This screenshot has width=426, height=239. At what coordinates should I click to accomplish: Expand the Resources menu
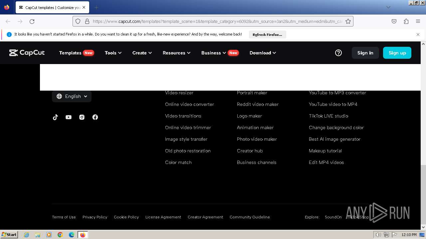(176, 53)
